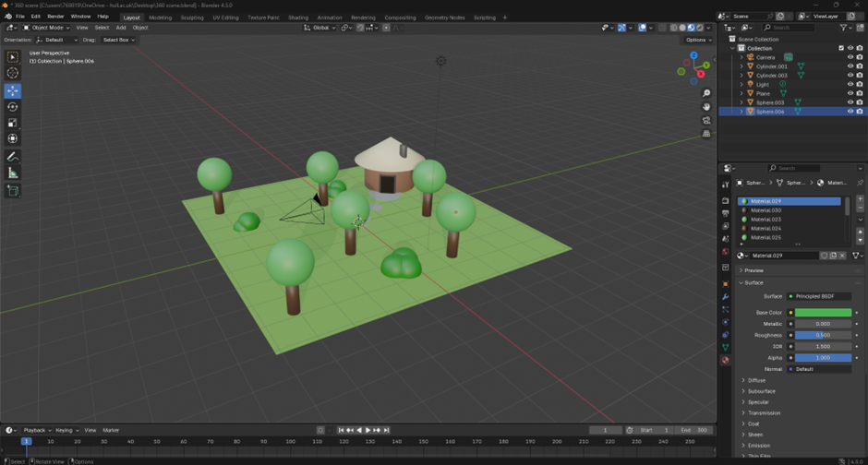Uncheck the Collection exclude checkbox

tap(841, 48)
